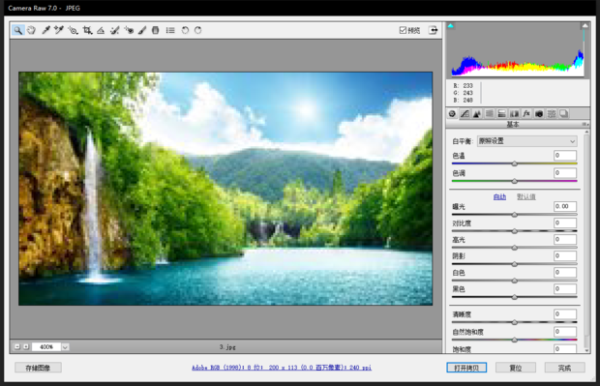Image resolution: width=600 pixels, height=386 pixels.
Task: Toggle highlight clipping warning on histogram
Action: click(585, 25)
